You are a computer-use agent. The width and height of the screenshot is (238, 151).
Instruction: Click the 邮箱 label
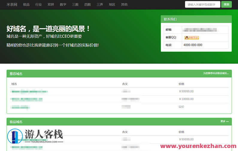[x=169, y=30]
